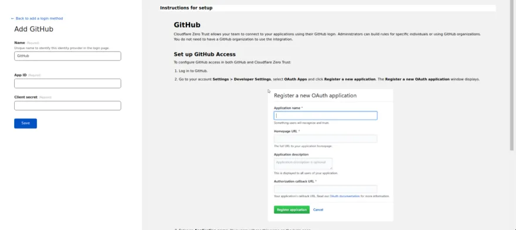516x230 pixels.
Task: Click the OAuth documentation link
Action: 345,196
